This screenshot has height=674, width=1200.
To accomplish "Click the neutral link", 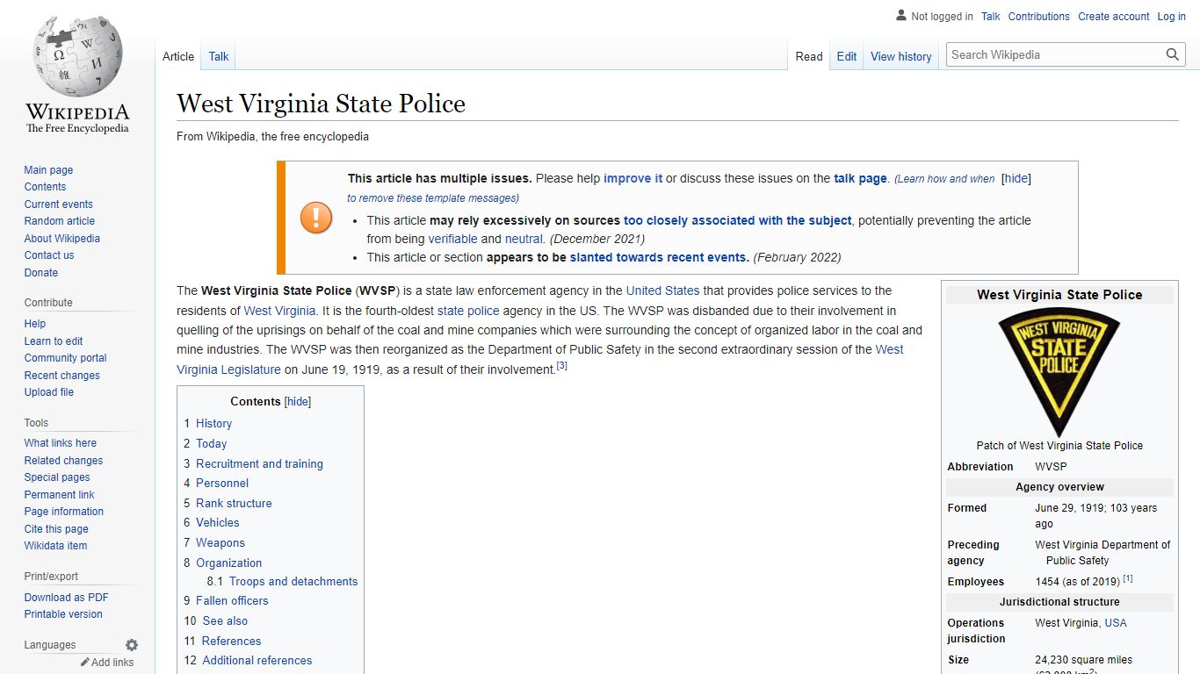I will click(524, 239).
